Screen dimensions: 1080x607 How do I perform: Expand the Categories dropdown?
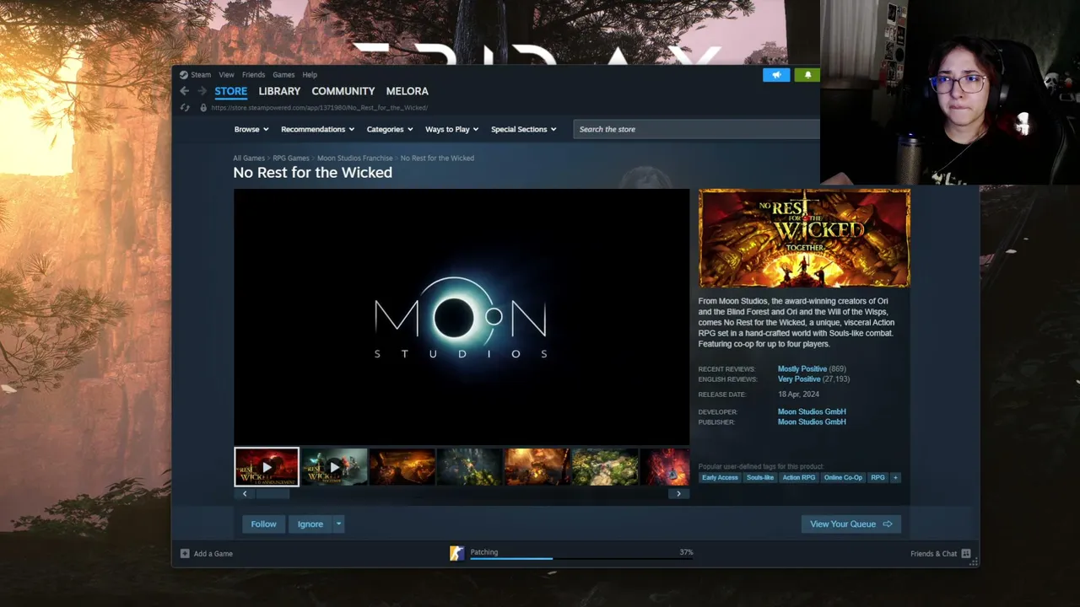(390, 129)
